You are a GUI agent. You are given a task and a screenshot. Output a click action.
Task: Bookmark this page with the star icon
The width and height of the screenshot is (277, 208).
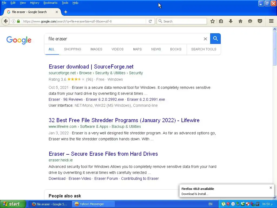pyautogui.click(x=213, y=21)
